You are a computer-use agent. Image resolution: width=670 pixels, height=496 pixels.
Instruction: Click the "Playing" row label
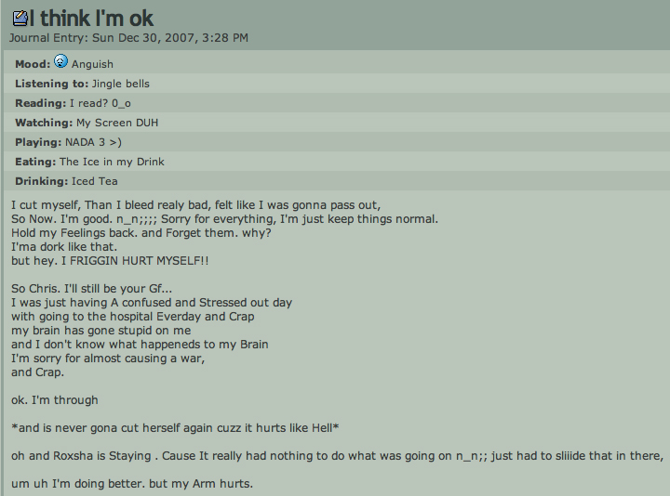coord(38,142)
